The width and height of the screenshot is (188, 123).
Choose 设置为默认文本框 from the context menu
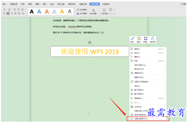click(148, 111)
